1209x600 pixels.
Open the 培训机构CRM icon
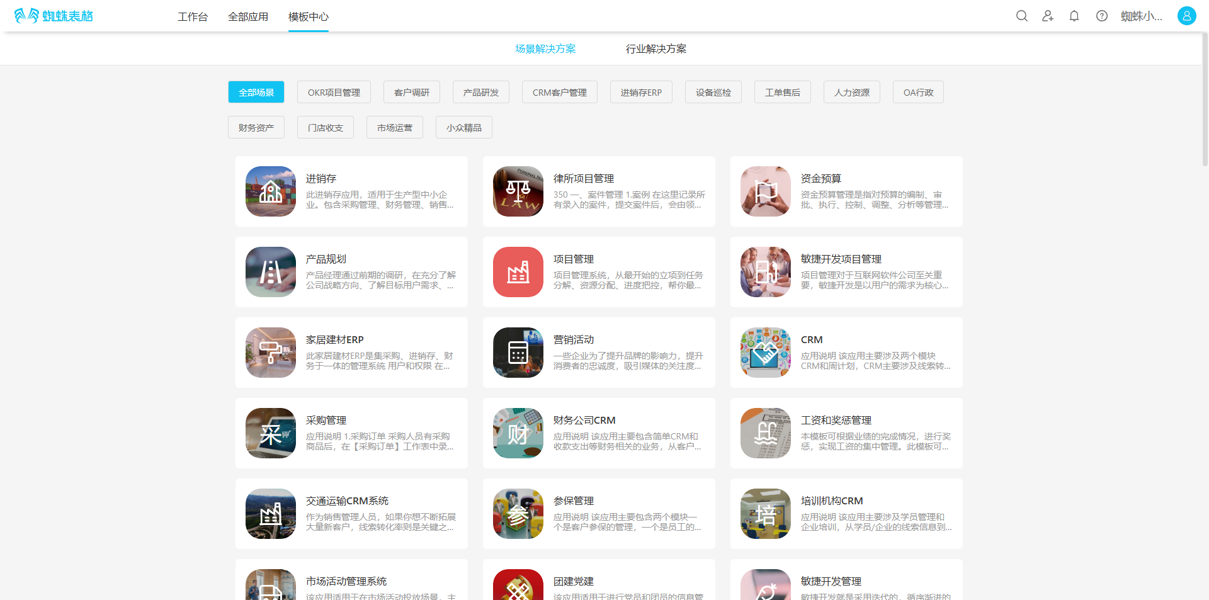[x=766, y=514]
